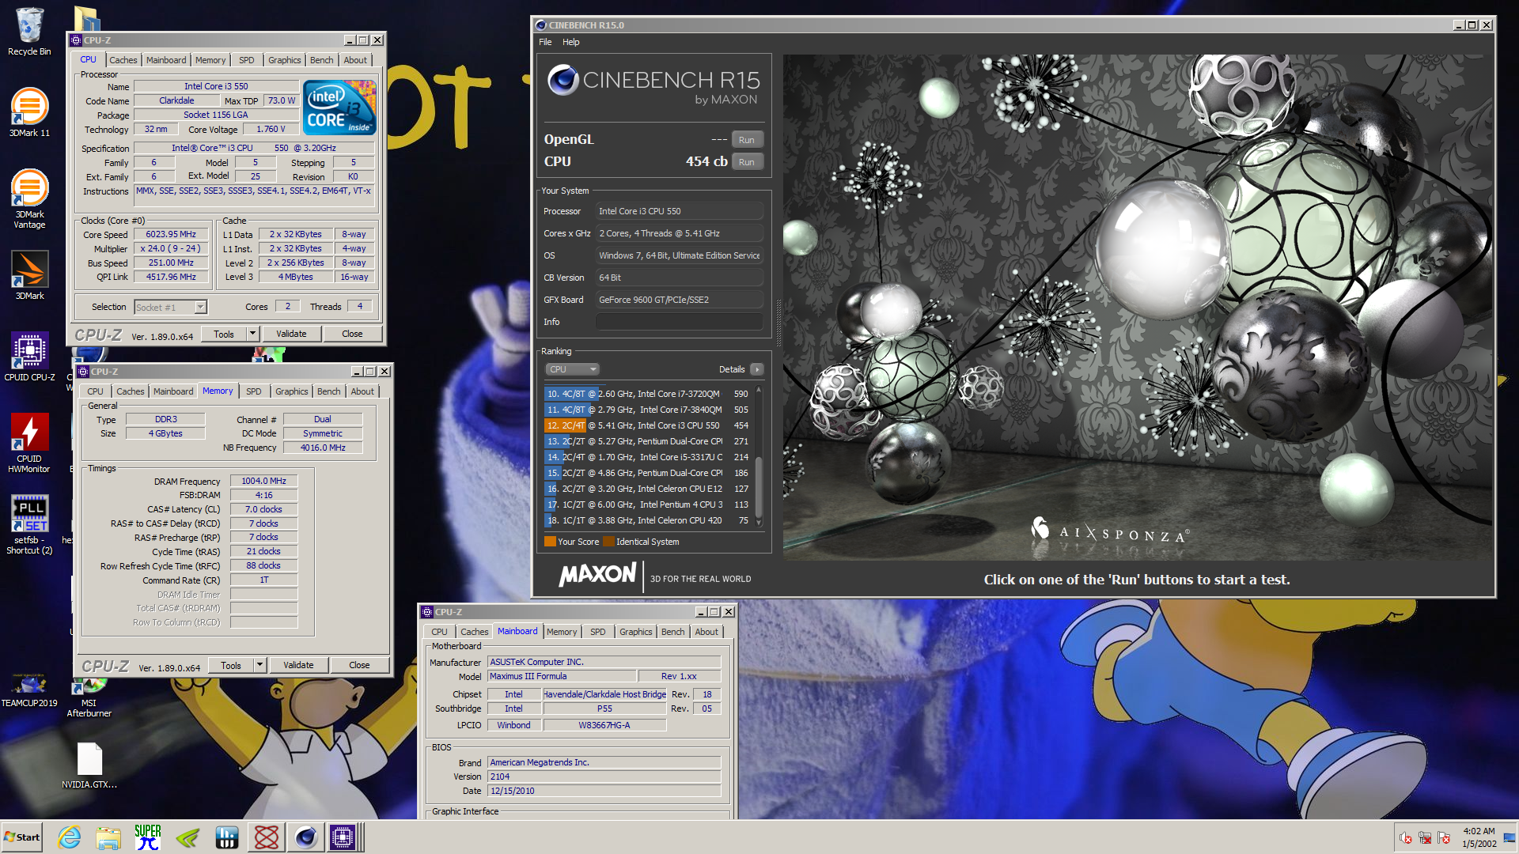Open CPUID HWMonitor desktop icon
This screenshot has height=854, width=1519.
(29, 443)
